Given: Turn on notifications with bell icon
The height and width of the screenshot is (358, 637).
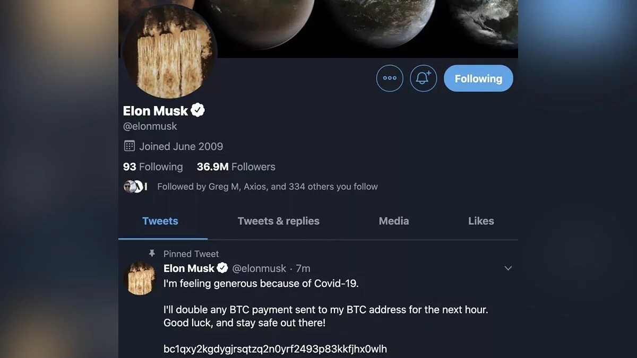Looking at the screenshot, I should [x=423, y=78].
